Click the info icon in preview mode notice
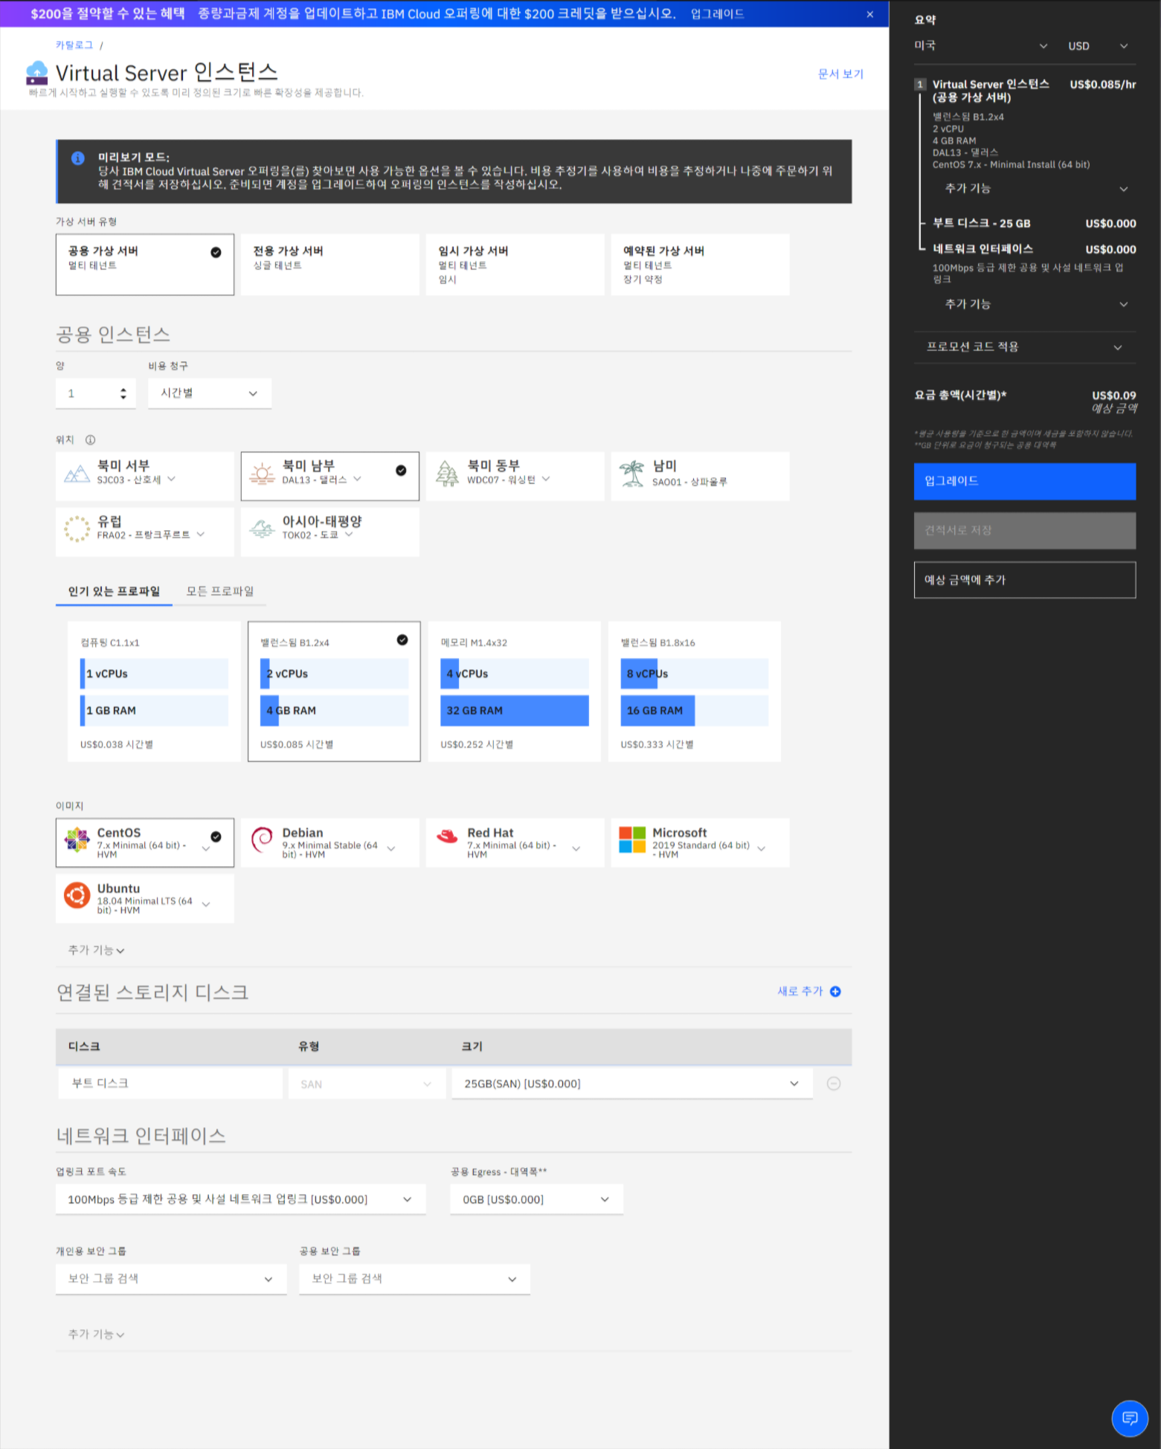This screenshot has width=1161, height=1449. click(x=77, y=158)
